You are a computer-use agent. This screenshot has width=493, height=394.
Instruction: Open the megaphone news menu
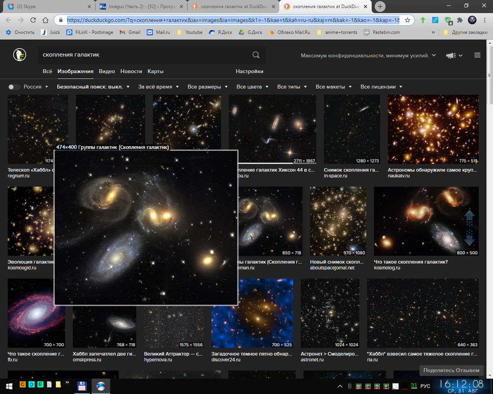(x=454, y=56)
